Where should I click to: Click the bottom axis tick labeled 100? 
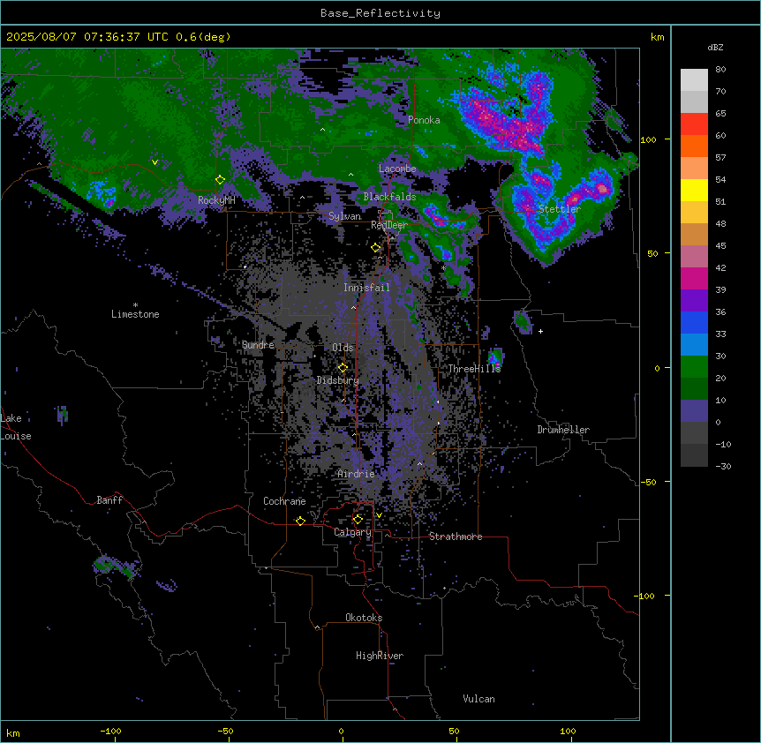pyautogui.click(x=568, y=731)
